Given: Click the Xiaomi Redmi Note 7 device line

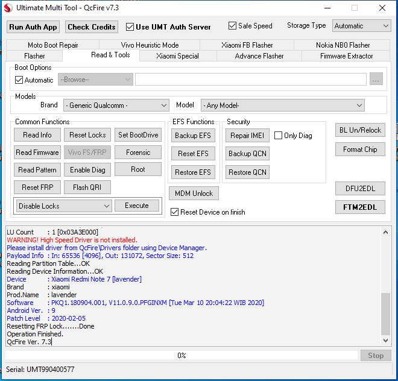Looking at the screenshot, I should [74, 279].
